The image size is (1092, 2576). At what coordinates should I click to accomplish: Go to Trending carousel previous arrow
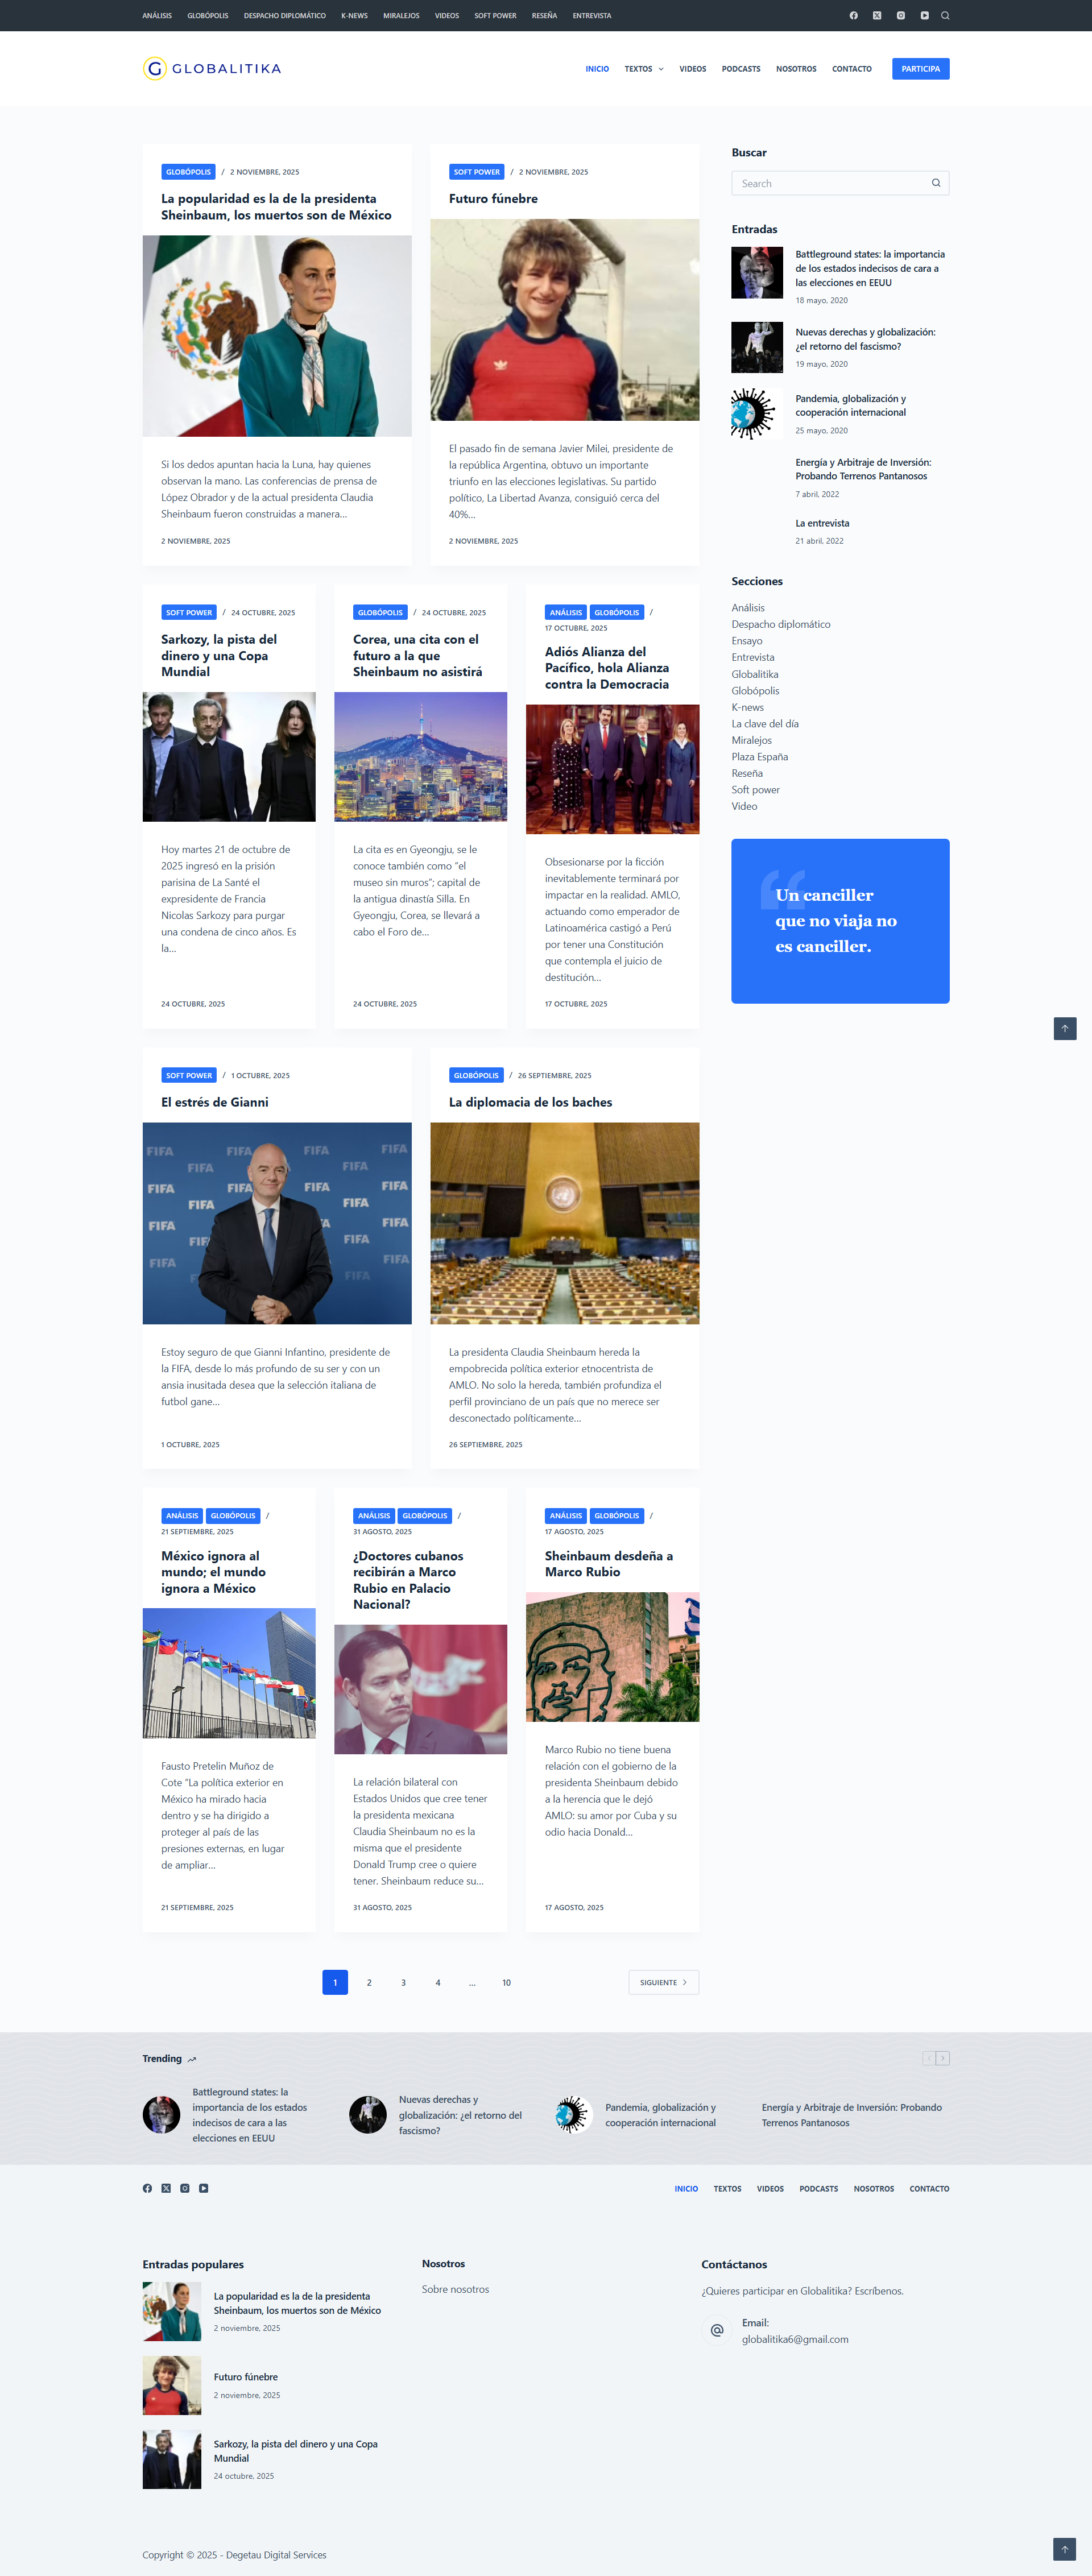pos(928,2058)
